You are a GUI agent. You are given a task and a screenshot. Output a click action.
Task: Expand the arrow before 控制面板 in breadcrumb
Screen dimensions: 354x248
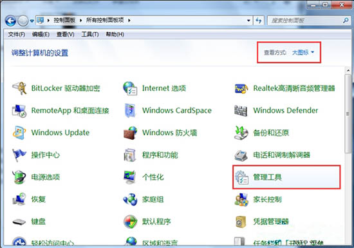click(x=48, y=21)
